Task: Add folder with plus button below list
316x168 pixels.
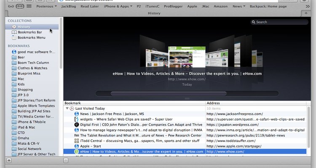Action: [66, 160]
